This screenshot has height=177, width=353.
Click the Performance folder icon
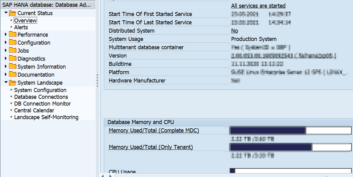point(13,34)
